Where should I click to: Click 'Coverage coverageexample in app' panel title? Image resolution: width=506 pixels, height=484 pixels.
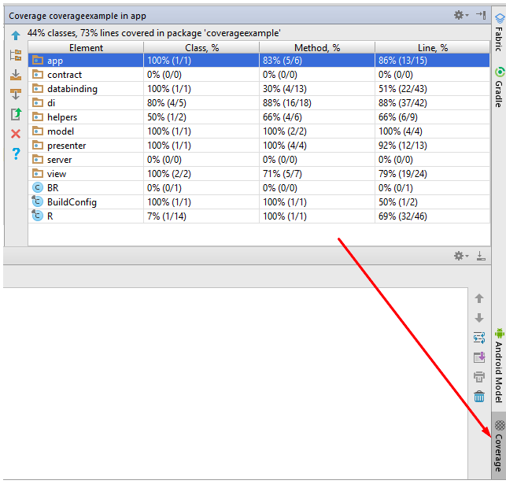tap(77, 16)
